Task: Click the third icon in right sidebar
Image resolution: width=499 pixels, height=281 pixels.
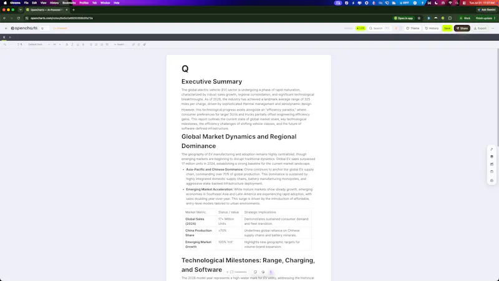Action: point(492,164)
